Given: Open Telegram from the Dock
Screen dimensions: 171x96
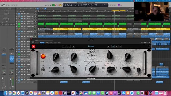Looking at the screenshot, I should (132, 93).
